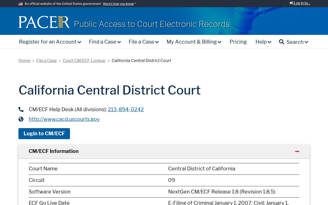
Task: Click the phone icon beside Help Desk
Action: (x=21, y=109)
